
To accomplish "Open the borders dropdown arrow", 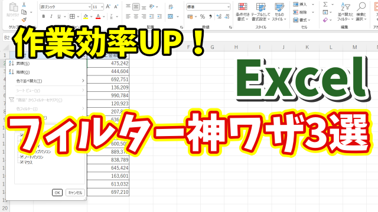I will click(x=78, y=16).
